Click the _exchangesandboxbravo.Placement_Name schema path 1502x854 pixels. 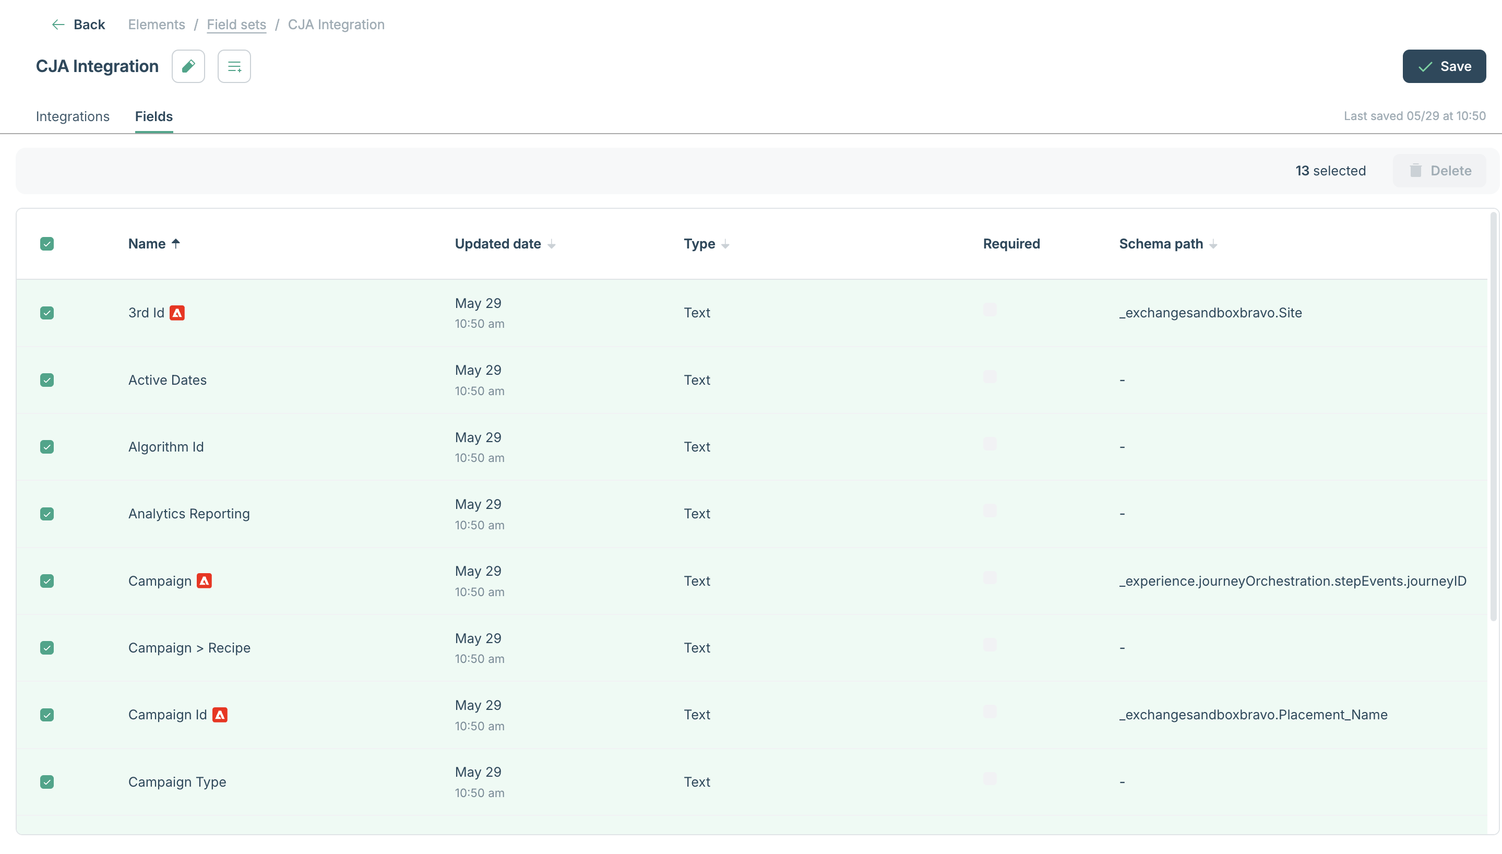[x=1253, y=715]
